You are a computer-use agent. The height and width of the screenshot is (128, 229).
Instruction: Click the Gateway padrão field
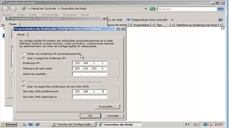coord(89,74)
